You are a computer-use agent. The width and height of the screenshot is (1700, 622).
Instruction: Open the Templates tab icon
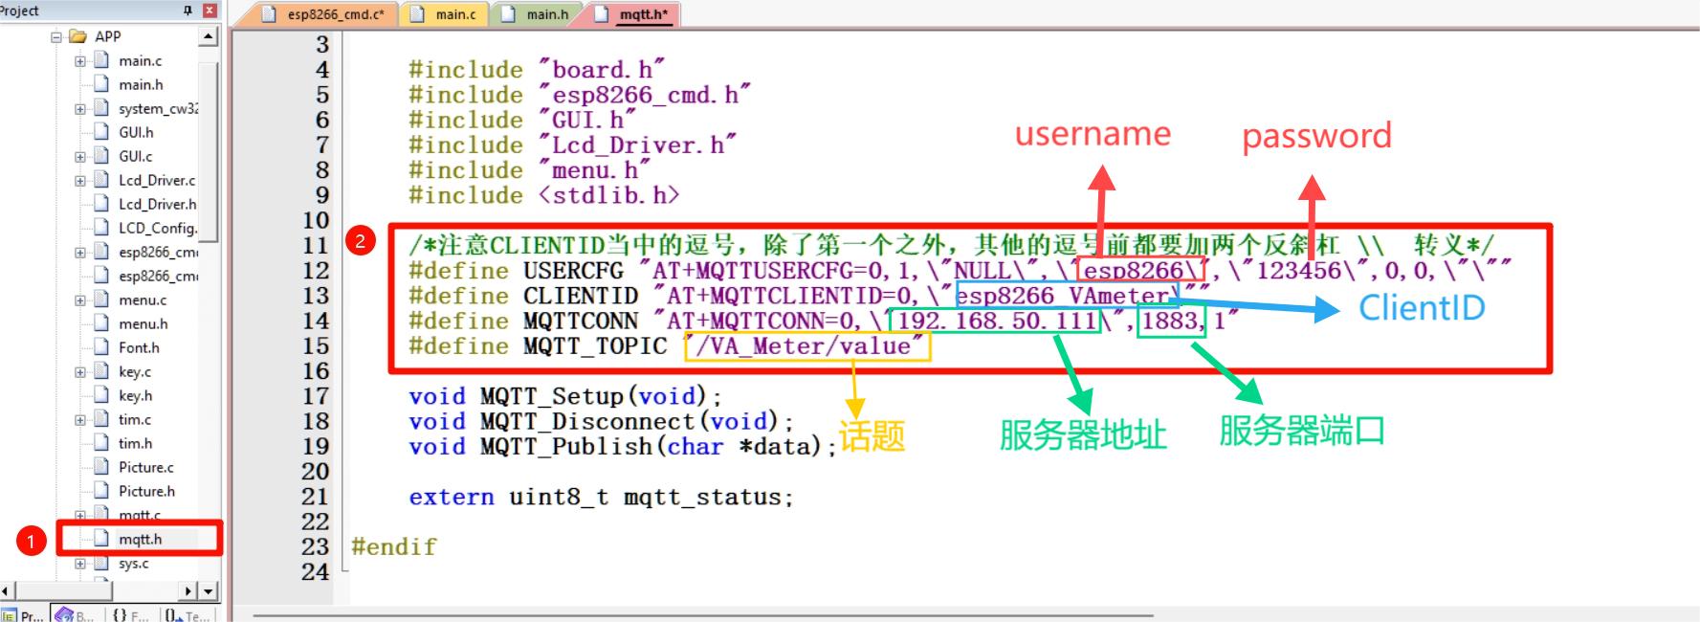(x=187, y=614)
